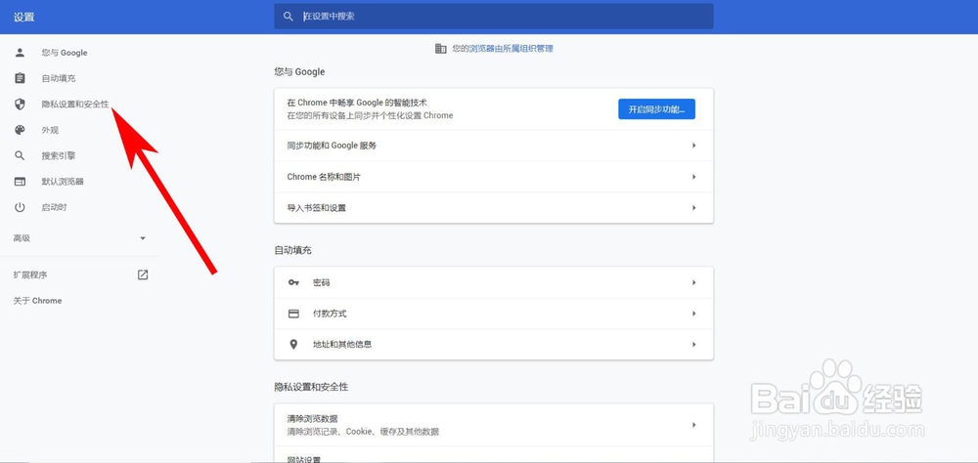Screen dimensions: 978x463
Task: Go to 外观 in the sidebar
Action: [50, 130]
